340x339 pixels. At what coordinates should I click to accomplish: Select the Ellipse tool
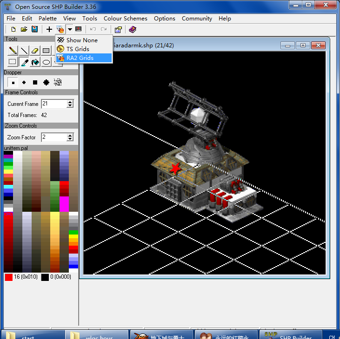point(47,62)
